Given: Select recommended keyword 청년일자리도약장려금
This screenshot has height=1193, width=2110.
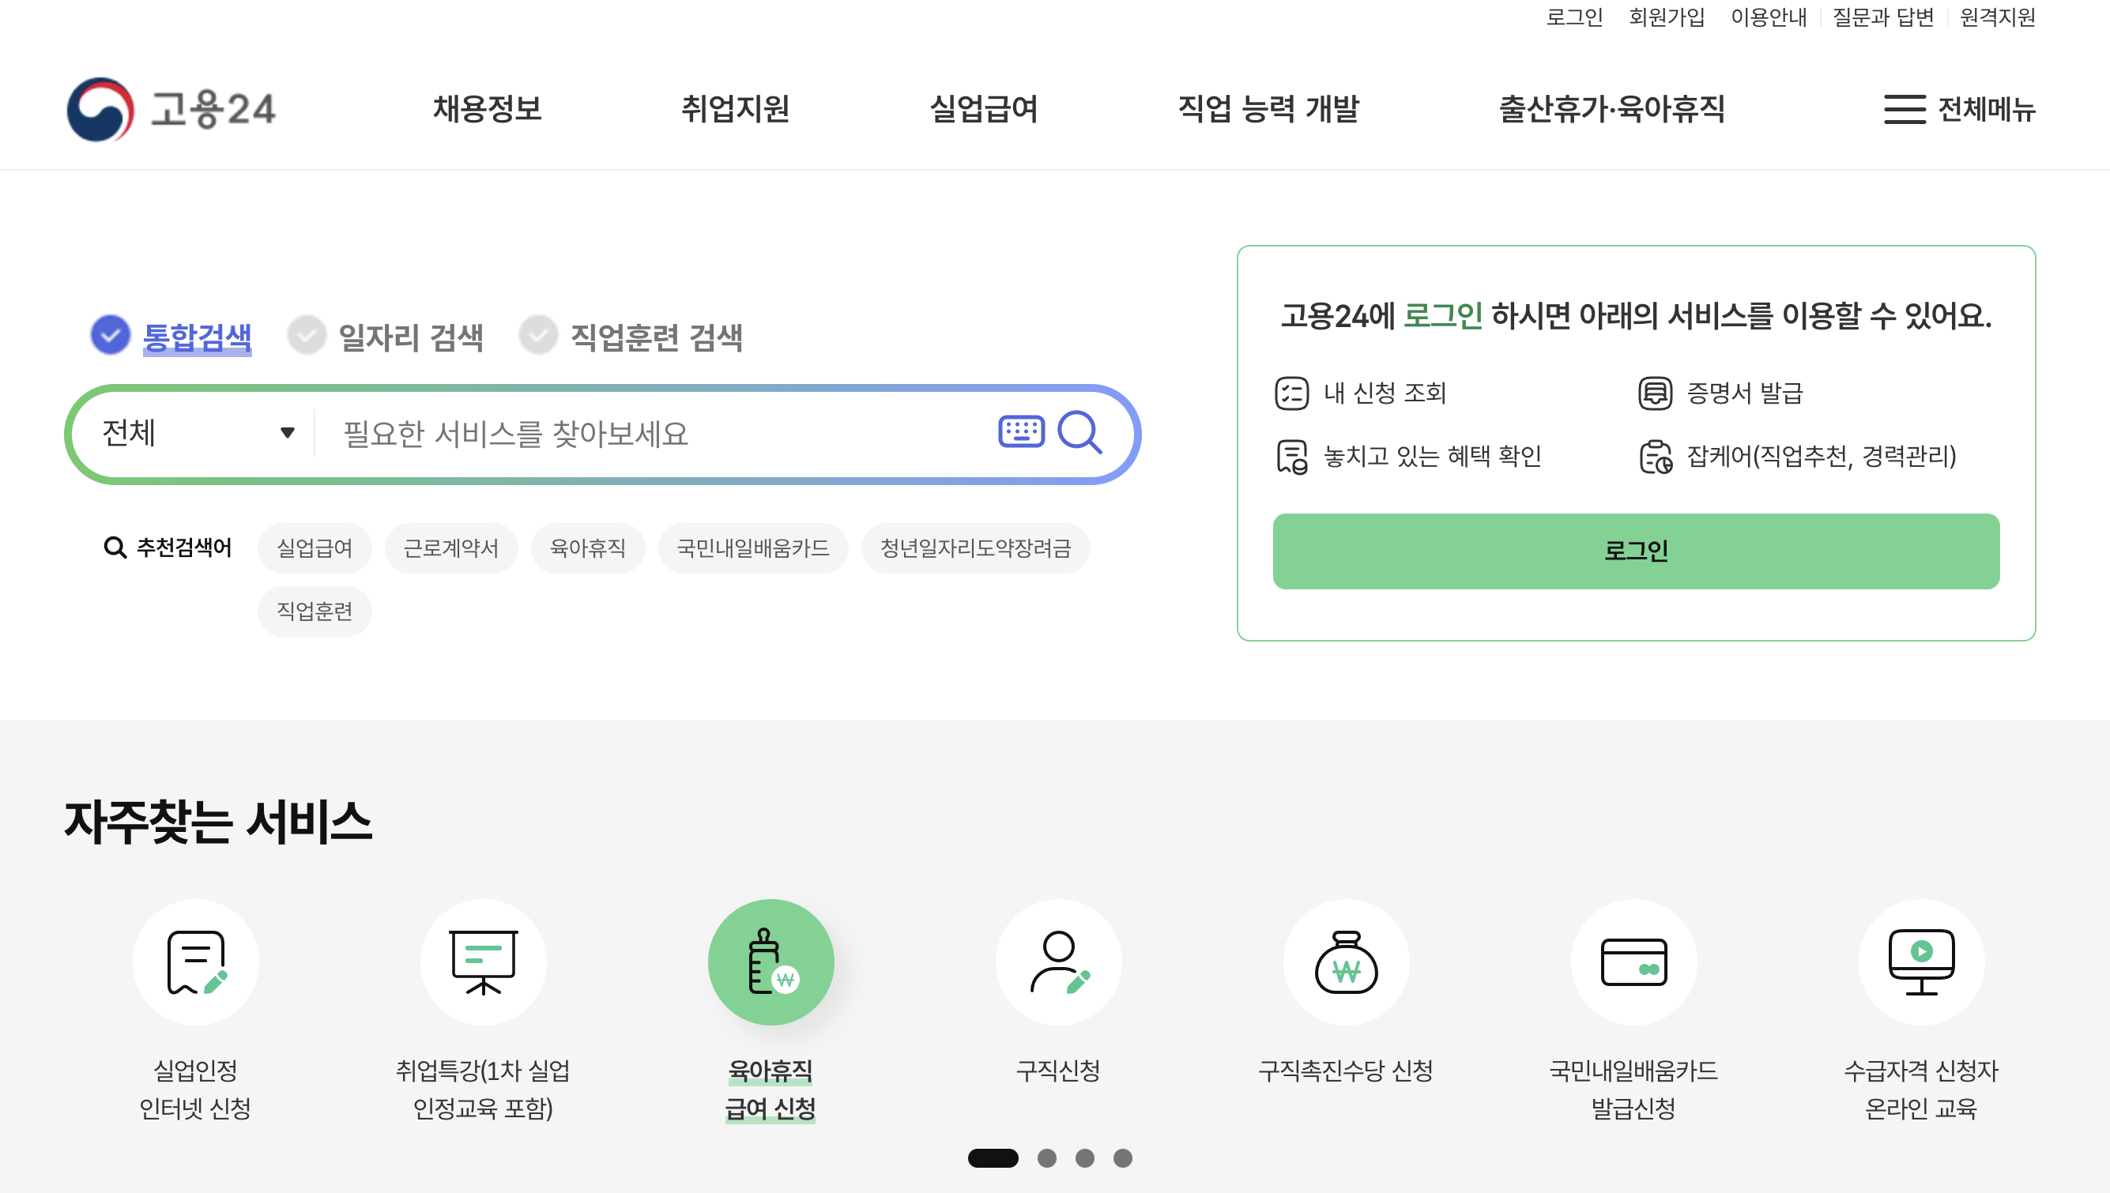Looking at the screenshot, I should 975,548.
